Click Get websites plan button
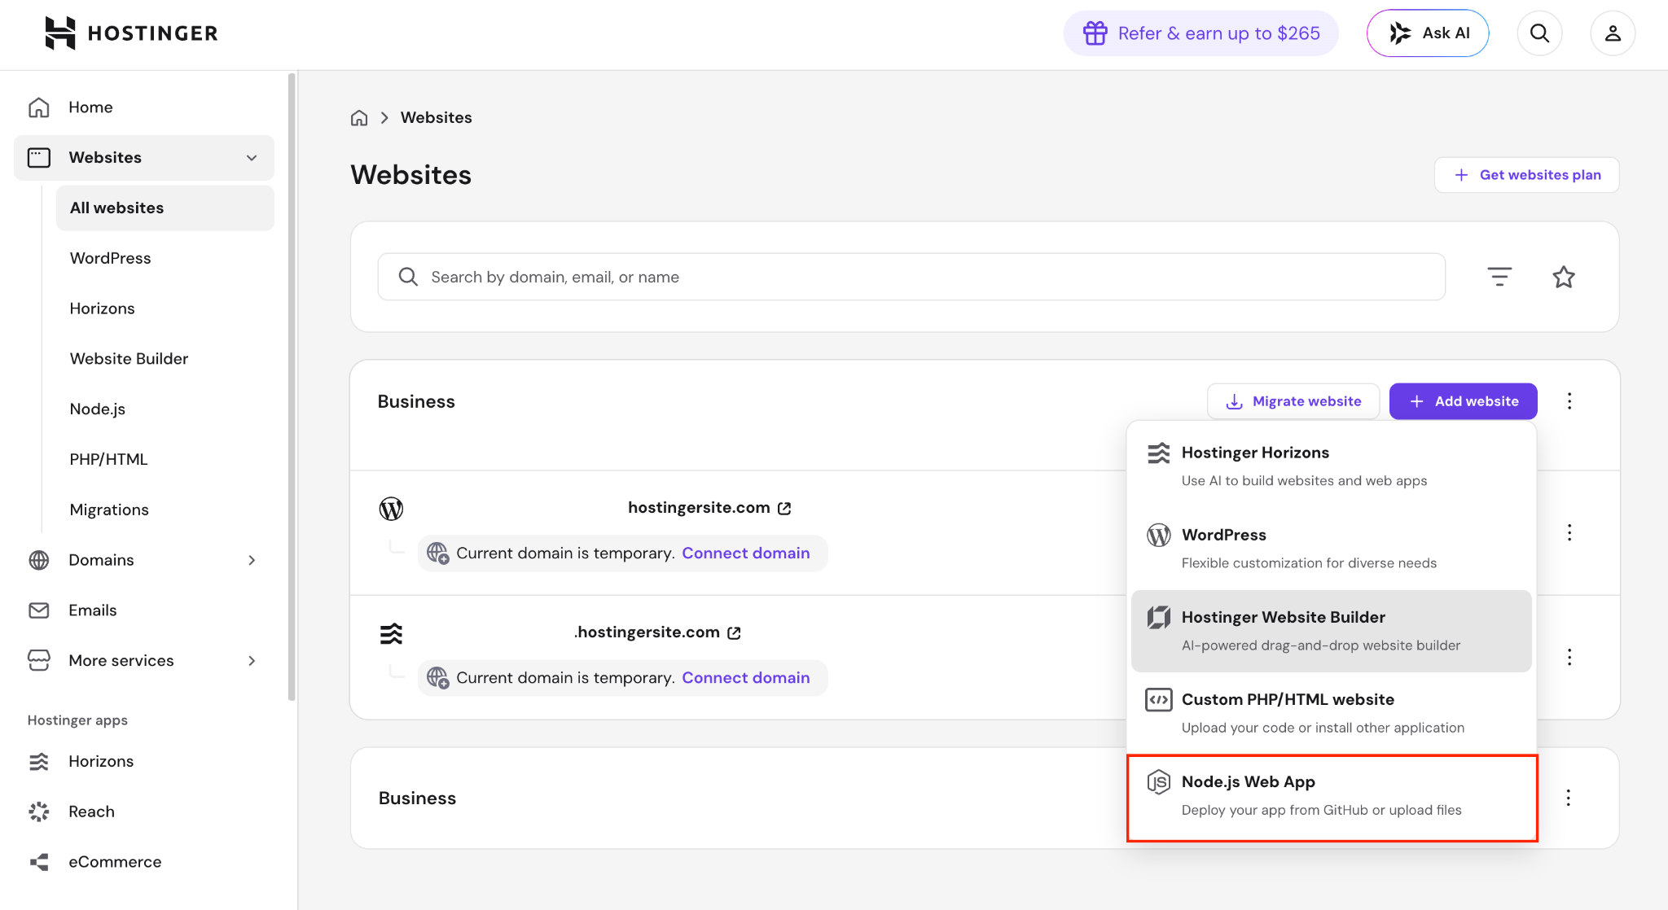The image size is (1668, 910). pyautogui.click(x=1526, y=175)
